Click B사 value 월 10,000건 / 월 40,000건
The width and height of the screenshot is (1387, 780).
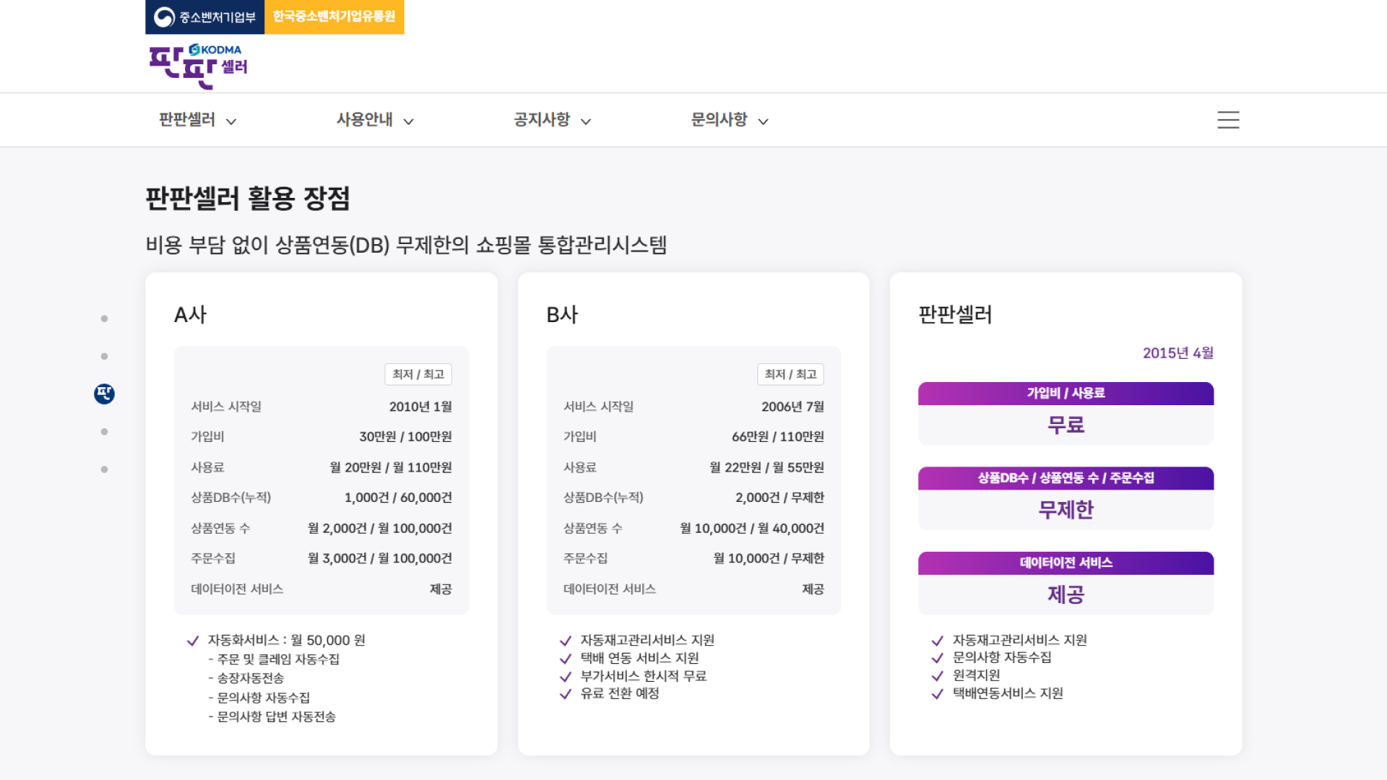tap(752, 529)
